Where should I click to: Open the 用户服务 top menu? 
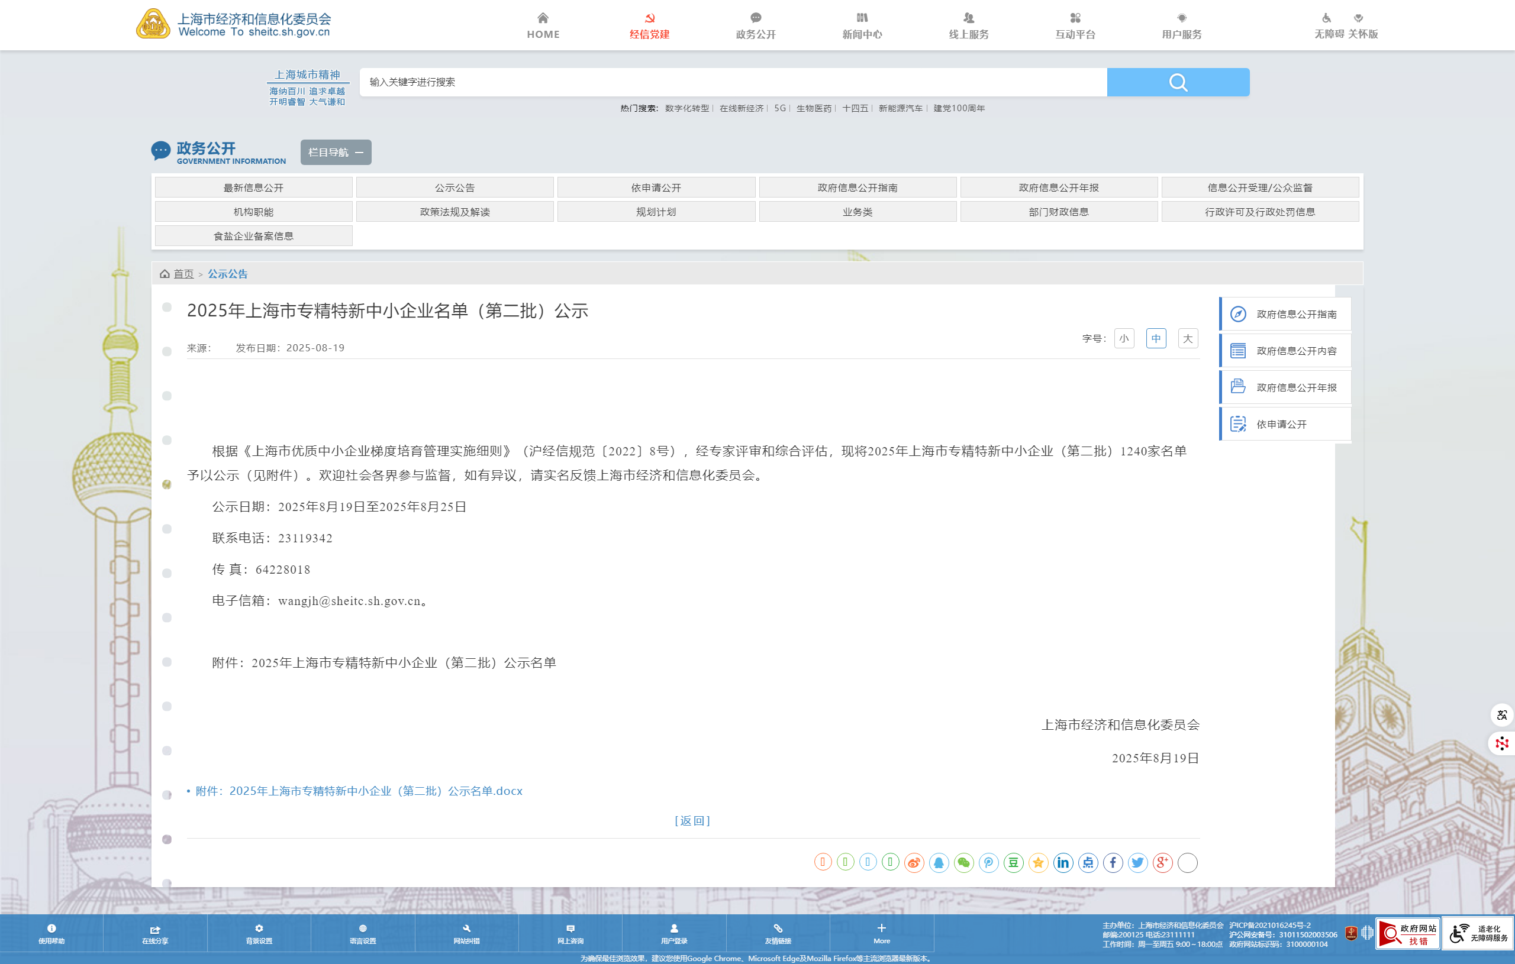[1182, 26]
